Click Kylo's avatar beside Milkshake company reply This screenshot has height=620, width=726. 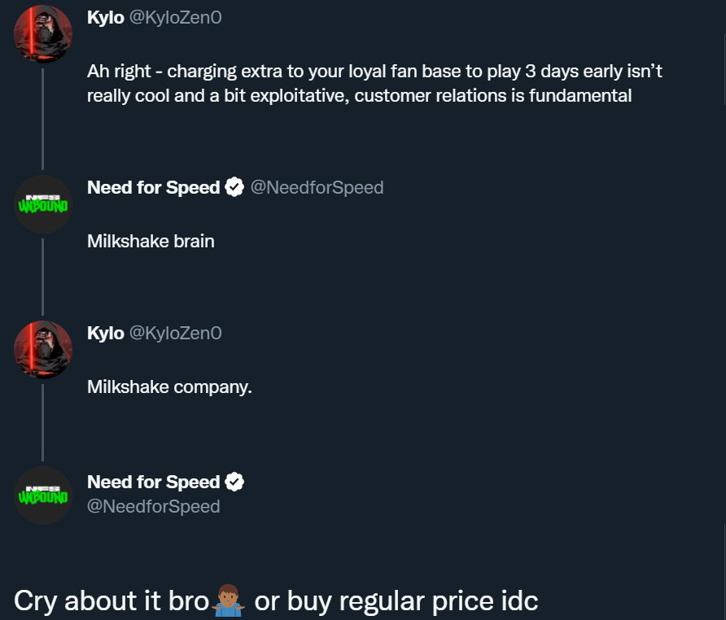43,350
